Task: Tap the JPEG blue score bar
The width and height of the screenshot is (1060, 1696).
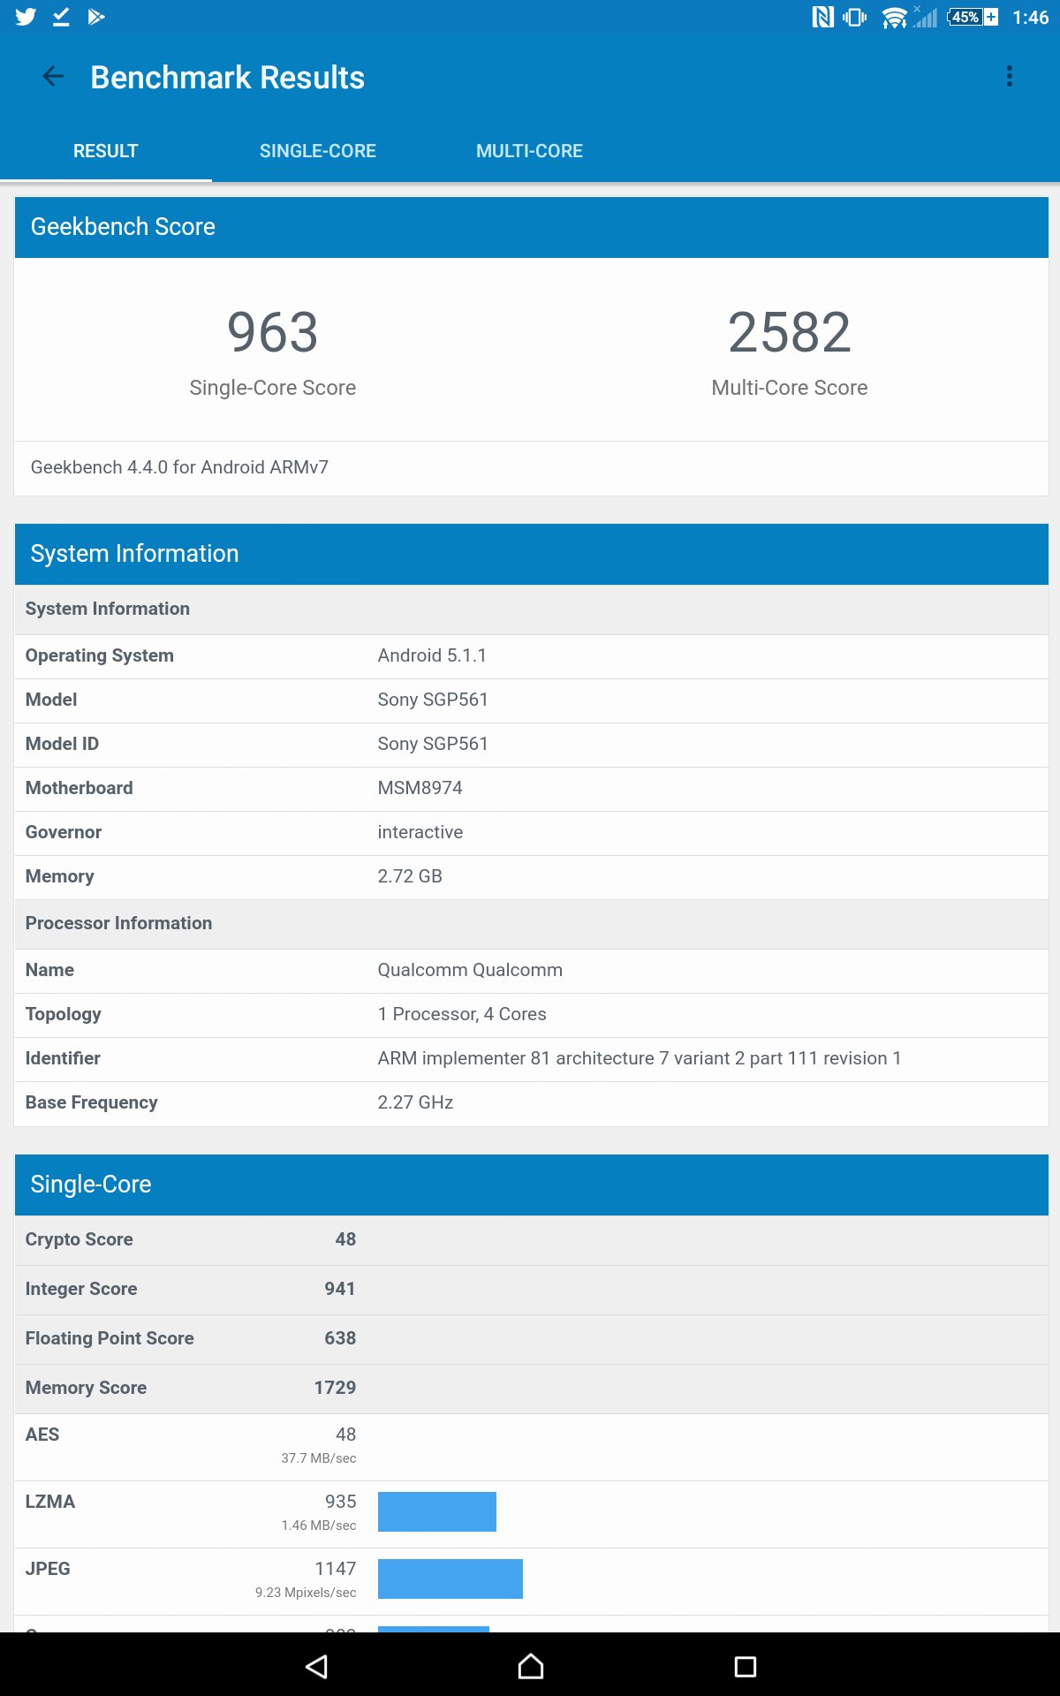Action: tap(450, 1579)
